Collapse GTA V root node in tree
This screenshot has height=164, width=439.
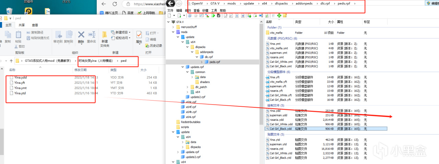click(x=168, y=22)
